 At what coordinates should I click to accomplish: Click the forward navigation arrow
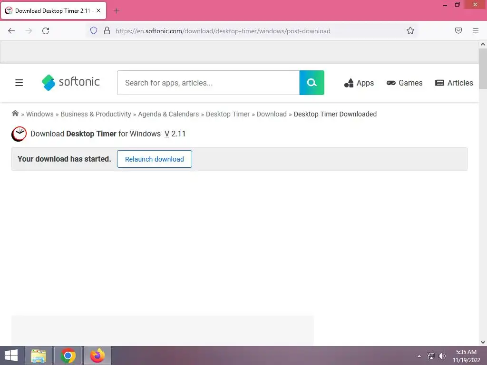(x=29, y=31)
